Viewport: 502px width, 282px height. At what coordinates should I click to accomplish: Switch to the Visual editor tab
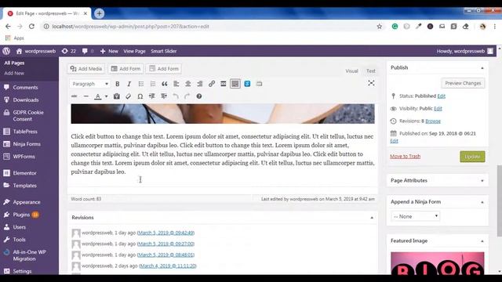click(351, 70)
